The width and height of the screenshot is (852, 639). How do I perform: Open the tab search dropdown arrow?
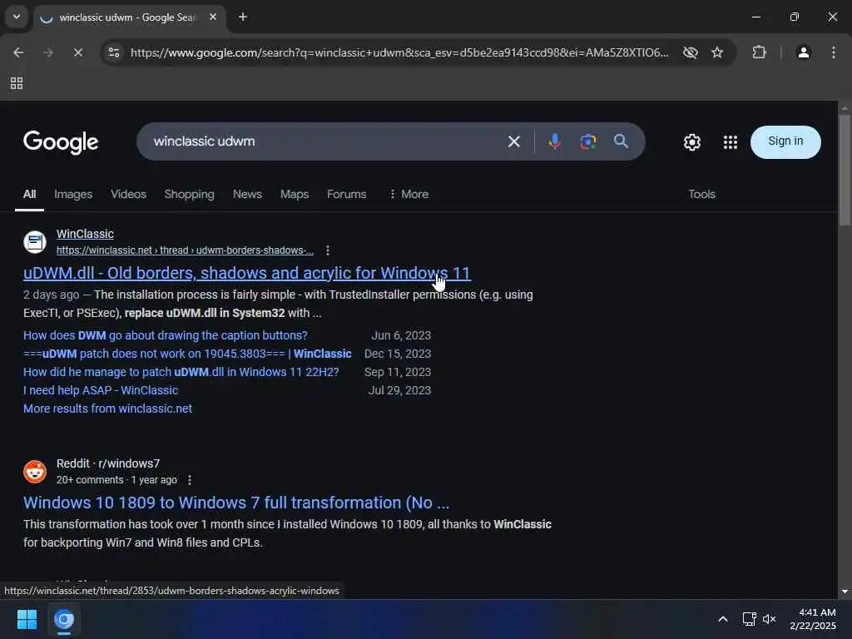click(x=17, y=17)
